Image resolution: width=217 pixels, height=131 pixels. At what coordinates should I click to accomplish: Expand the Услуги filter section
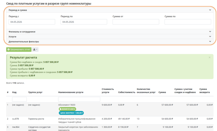click(110, 37)
